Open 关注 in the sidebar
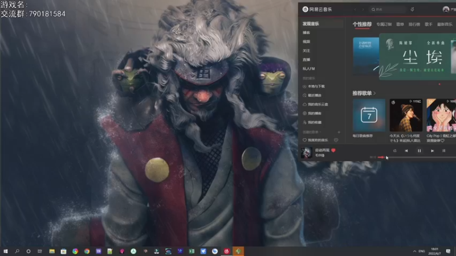Screen dimensions: 456x256 coord(306,51)
